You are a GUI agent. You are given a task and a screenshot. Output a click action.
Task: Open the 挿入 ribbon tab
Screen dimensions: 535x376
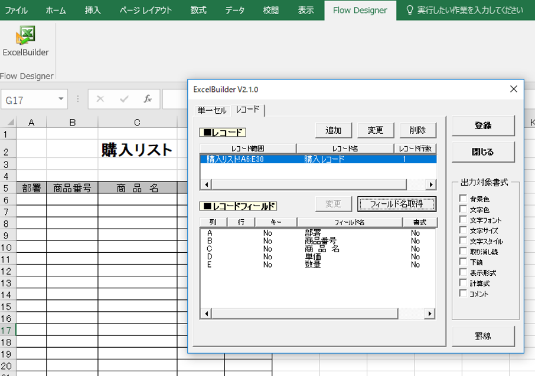click(93, 10)
